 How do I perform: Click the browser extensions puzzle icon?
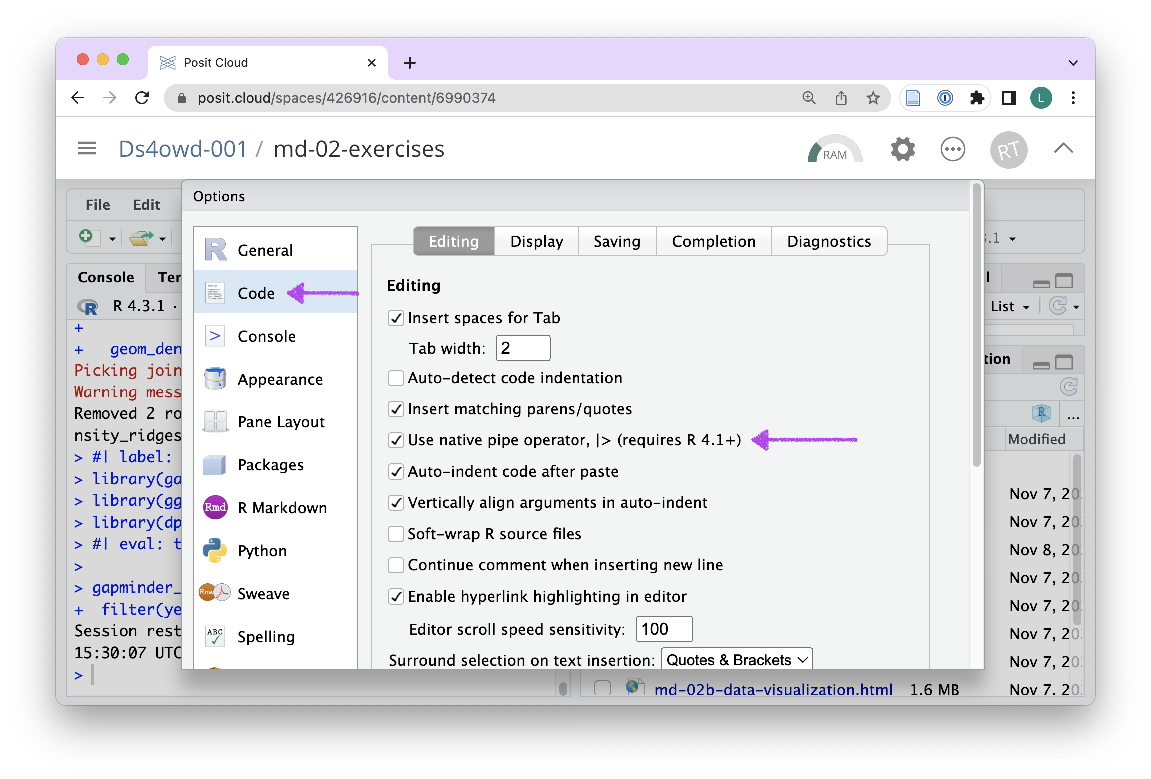(977, 98)
